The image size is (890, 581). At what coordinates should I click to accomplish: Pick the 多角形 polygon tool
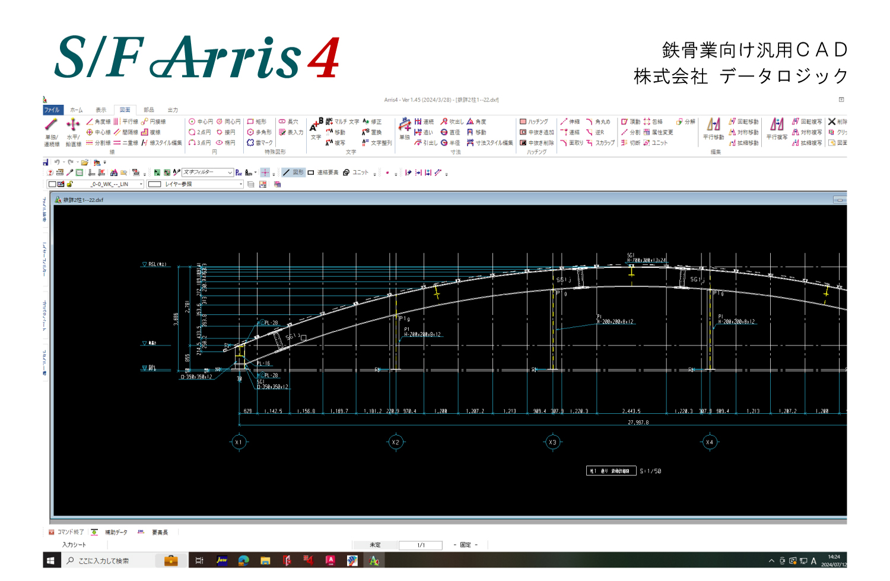(x=260, y=132)
